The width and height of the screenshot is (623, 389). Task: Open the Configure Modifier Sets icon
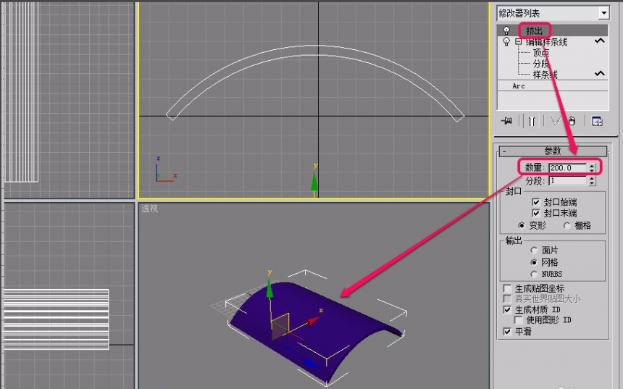[x=597, y=121]
